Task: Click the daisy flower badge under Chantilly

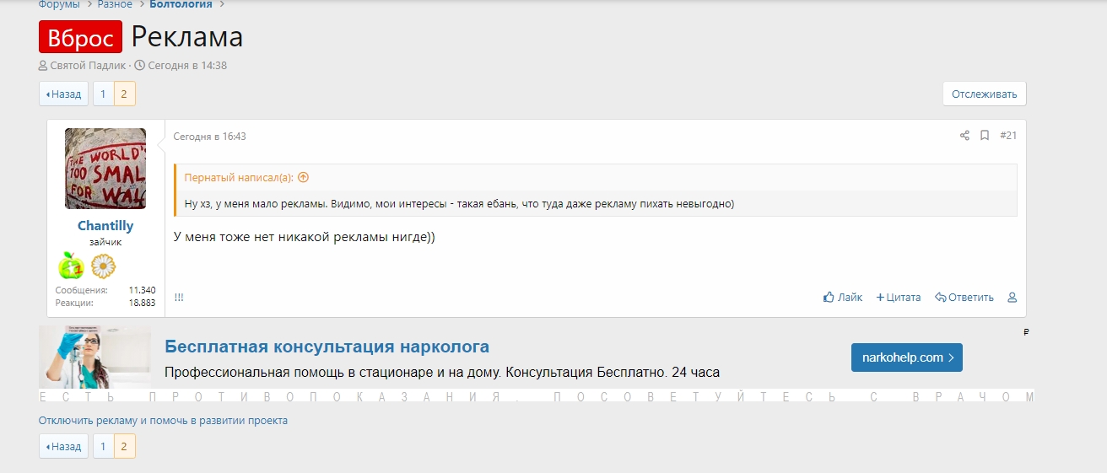Action: (103, 266)
